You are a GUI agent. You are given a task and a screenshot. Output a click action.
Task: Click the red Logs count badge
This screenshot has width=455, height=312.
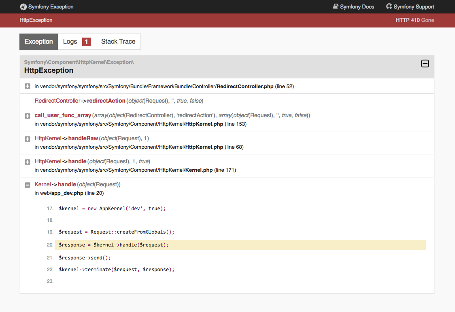(x=87, y=42)
